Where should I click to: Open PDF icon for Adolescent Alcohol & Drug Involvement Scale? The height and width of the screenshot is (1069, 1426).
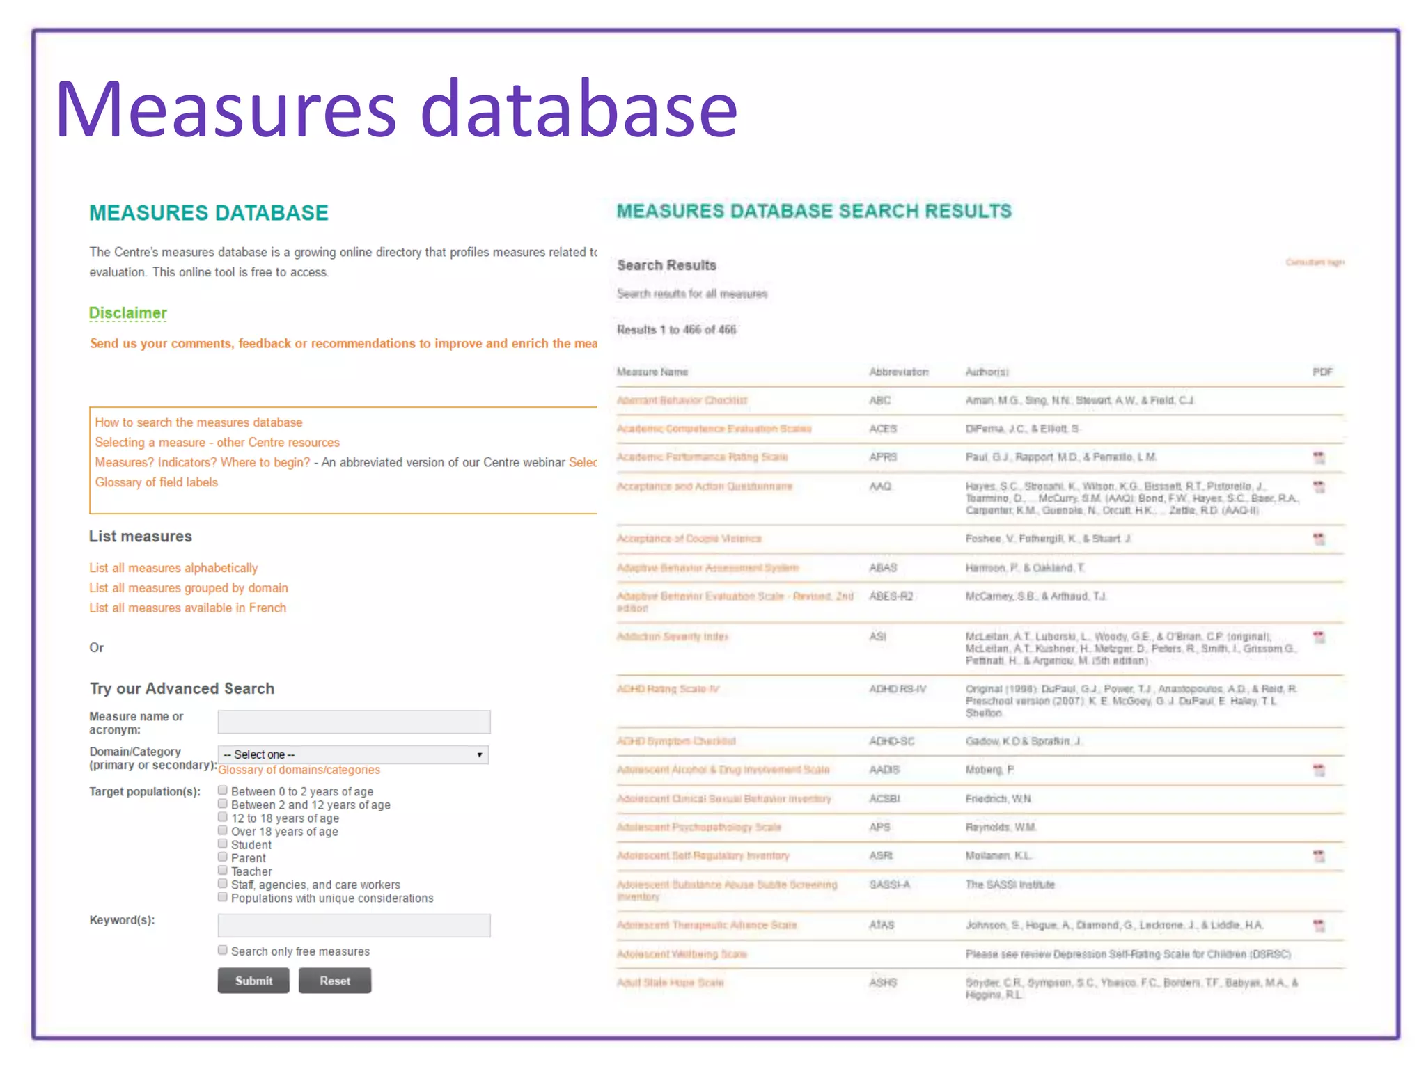pyautogui.click(x=1318, y=770)
